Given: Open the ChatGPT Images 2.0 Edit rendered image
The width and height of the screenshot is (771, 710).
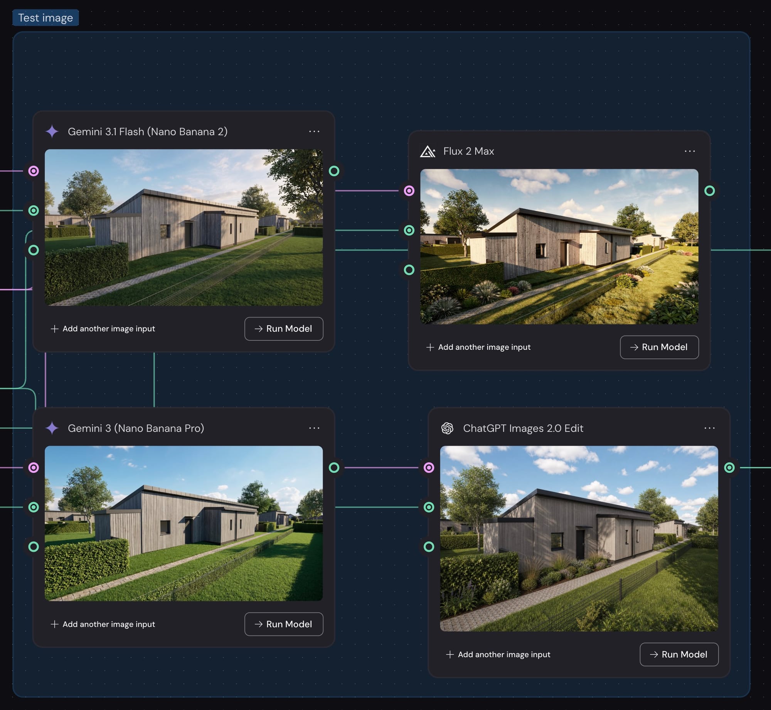Looking at the screenshot, I should click(579, 538).
